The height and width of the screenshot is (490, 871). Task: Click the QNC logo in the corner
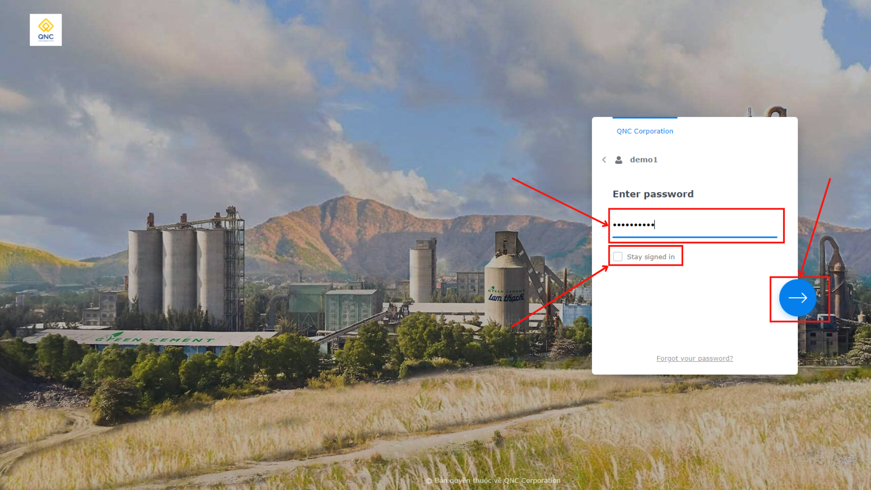tap(46, 30)
